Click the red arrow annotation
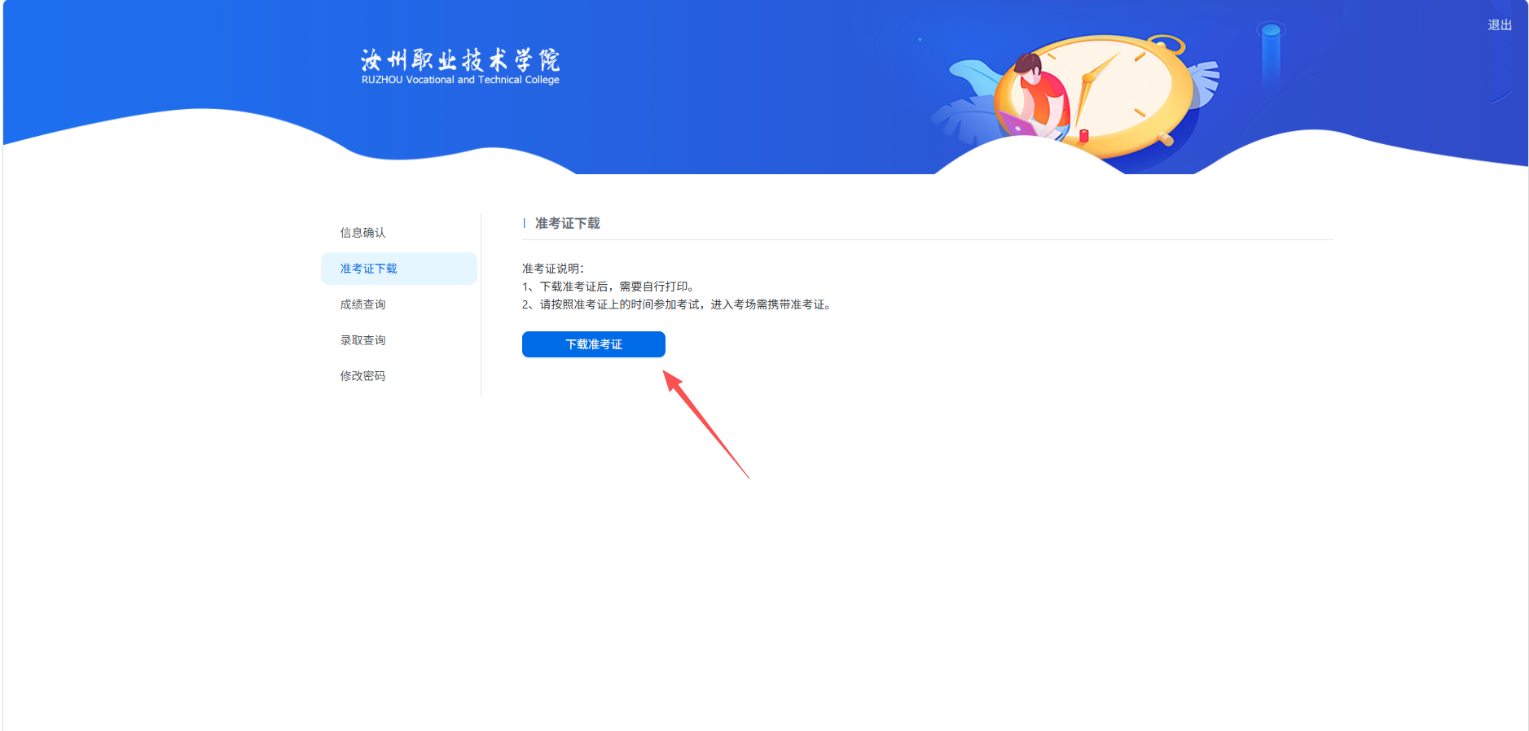Screen dimensions: 1529x731 (705, 423)
